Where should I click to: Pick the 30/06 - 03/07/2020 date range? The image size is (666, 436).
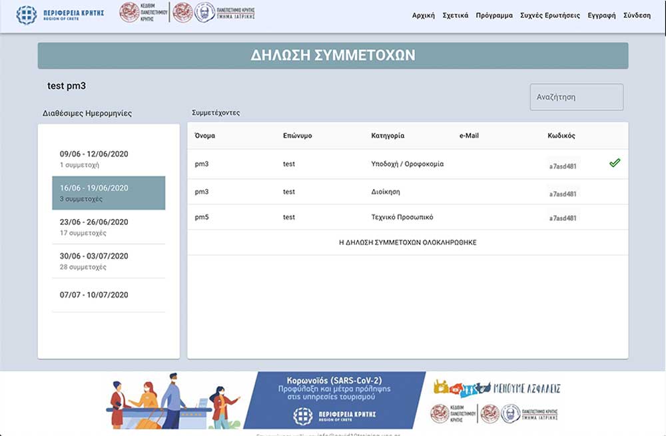(x=109, y=261)
